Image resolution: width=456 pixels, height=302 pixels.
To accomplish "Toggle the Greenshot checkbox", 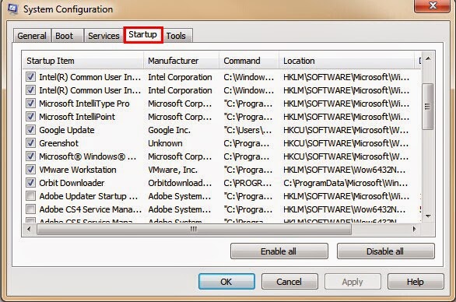I will point(30,143).
